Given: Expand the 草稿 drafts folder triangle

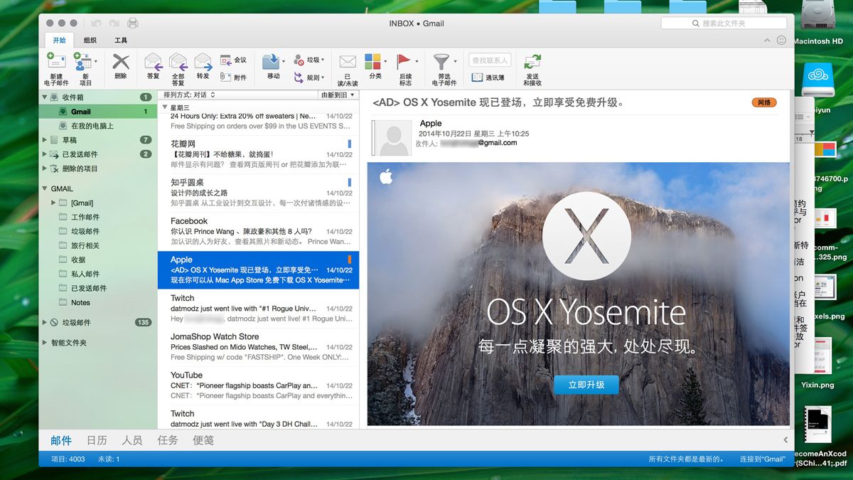Looking at the screenshot, I should (45, 140).
